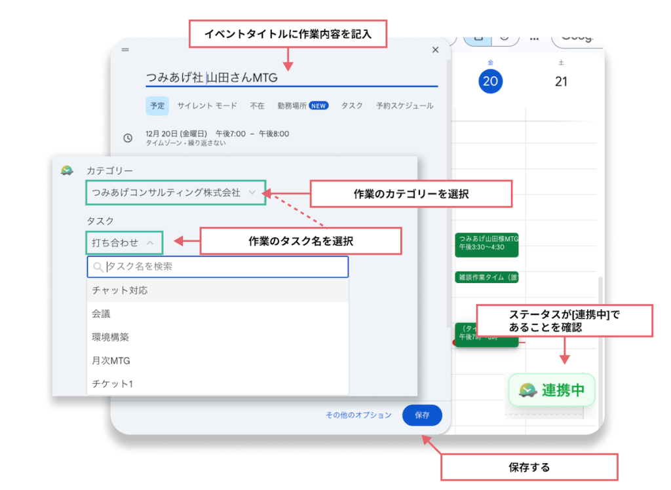Expand the カテゴリー dropdown つみあげコンサルティング株式会社
671x490 pixels.
175,193
